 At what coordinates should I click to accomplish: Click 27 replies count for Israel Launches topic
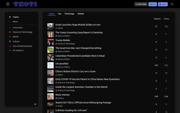156,27
